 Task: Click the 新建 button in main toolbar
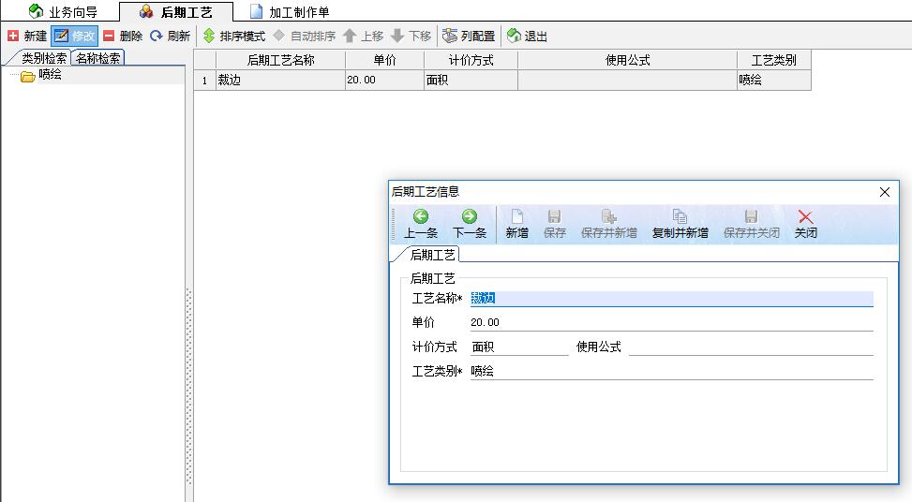pos(27,36)
